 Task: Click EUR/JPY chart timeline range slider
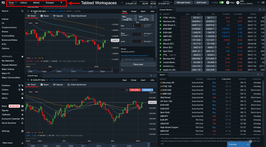point(87,145)
